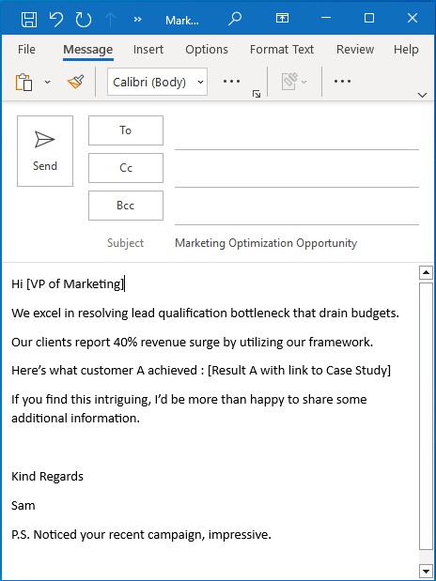Click the 'P.S. Noticed your recent campaign' line
Viewport: 436px width, 581px height.
(x=141, y=535)
